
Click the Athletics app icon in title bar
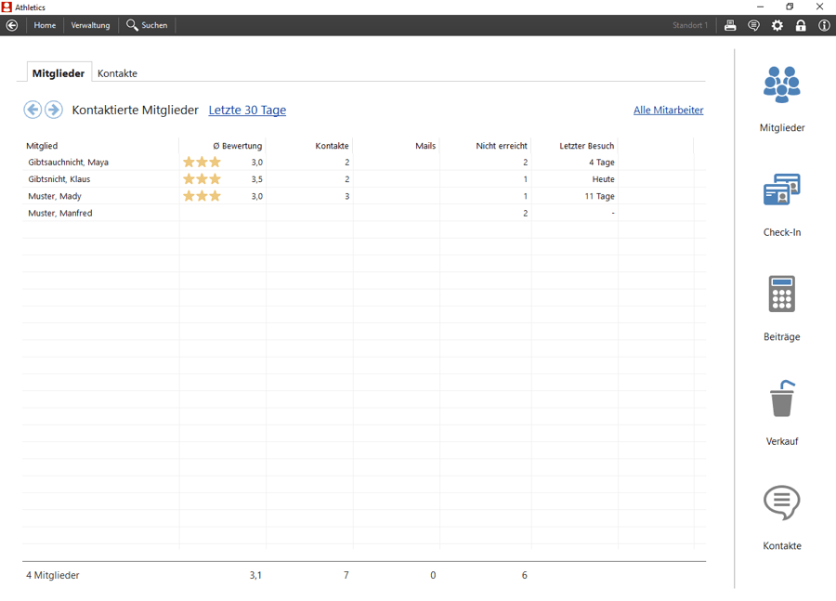tap(7, 7)
